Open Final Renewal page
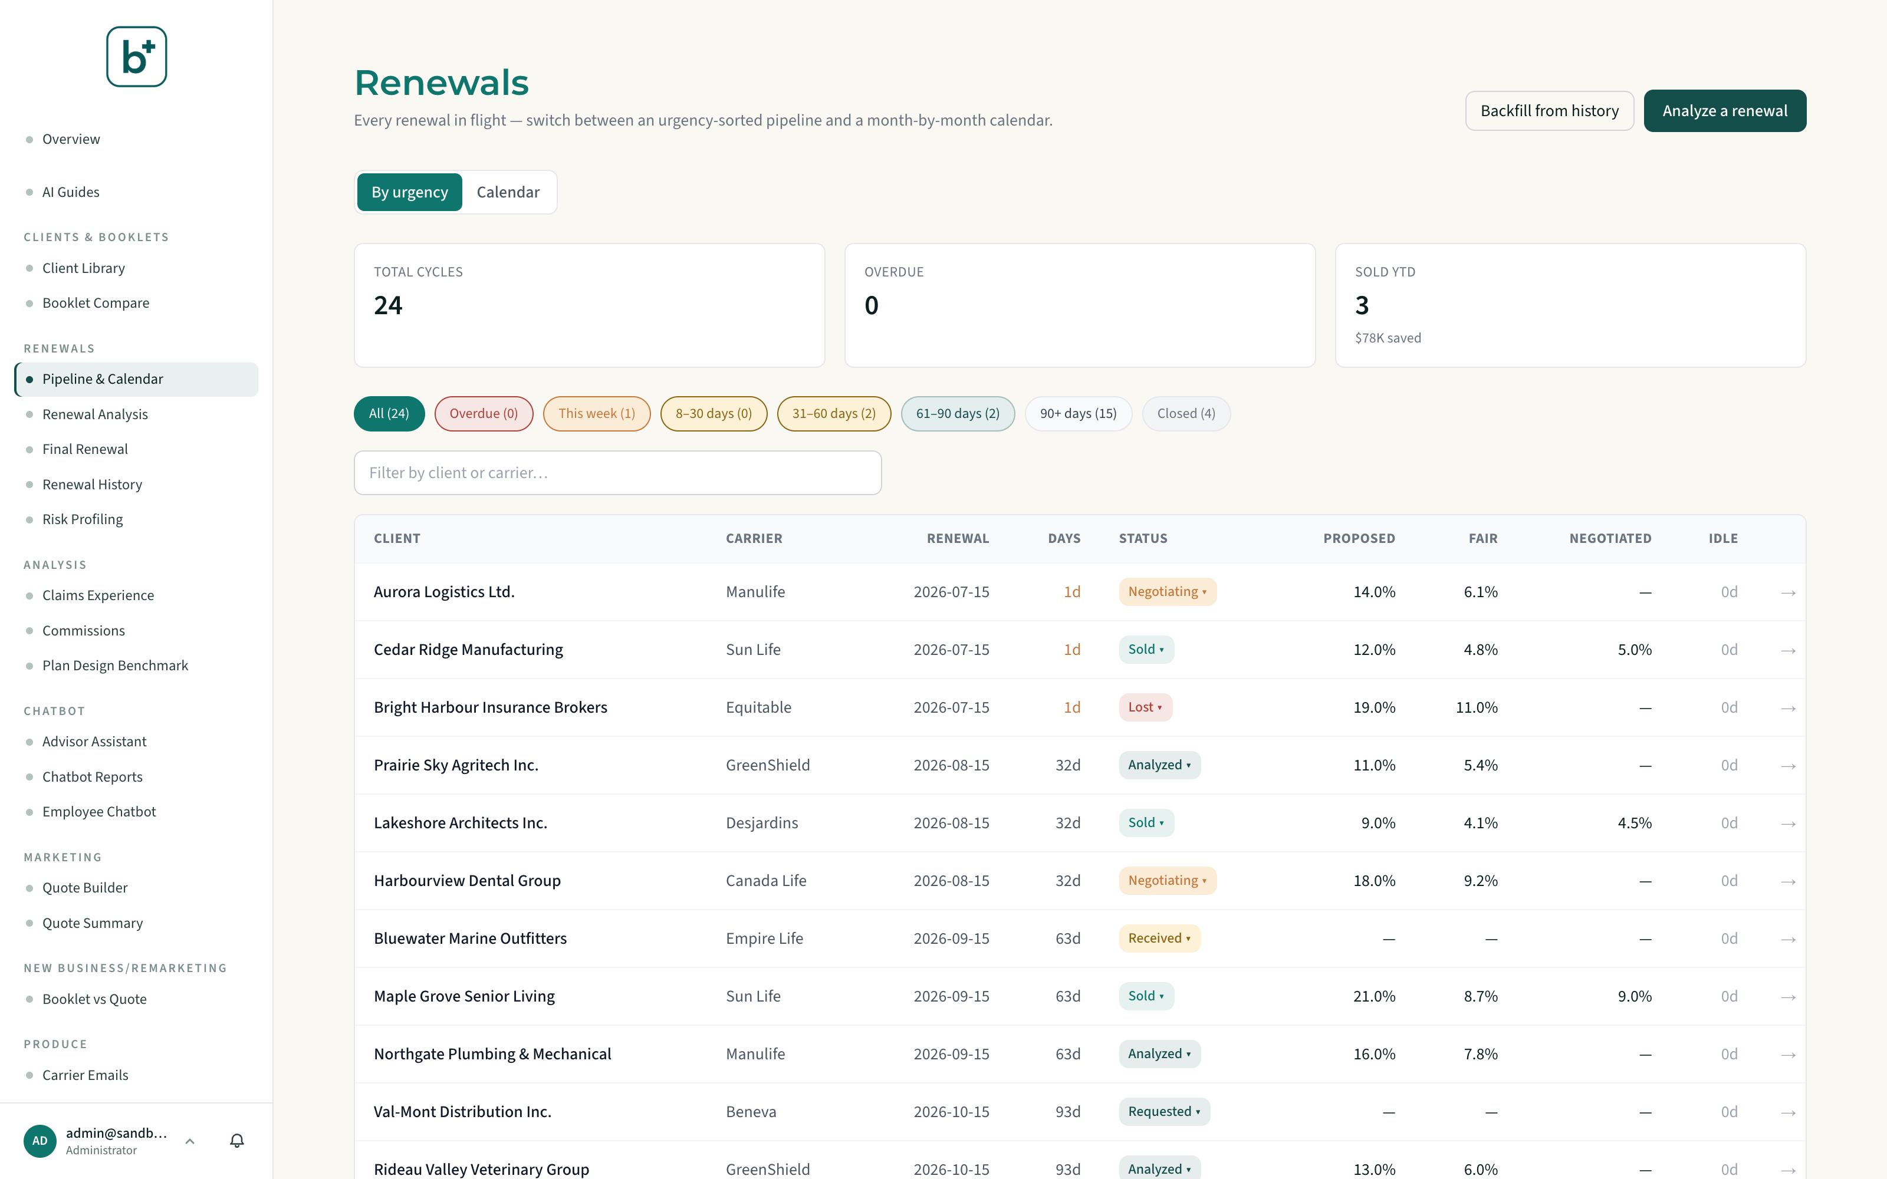1887x1179 pixels. (x=85, y=449)
